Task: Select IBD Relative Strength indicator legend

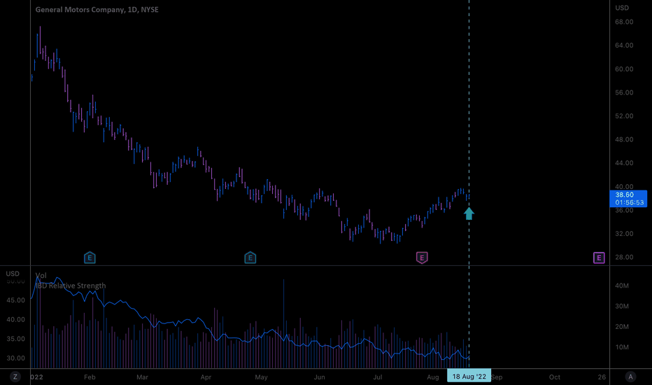Action: [x=71, y=286]
